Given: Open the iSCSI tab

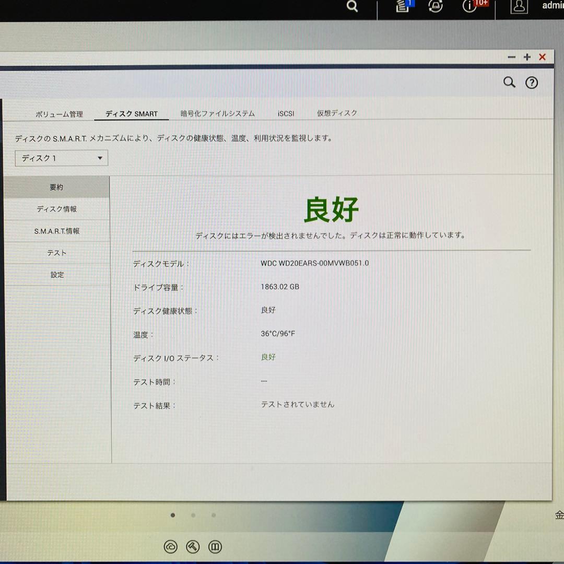Looking at the screenshot, I should tap(286, 114).
